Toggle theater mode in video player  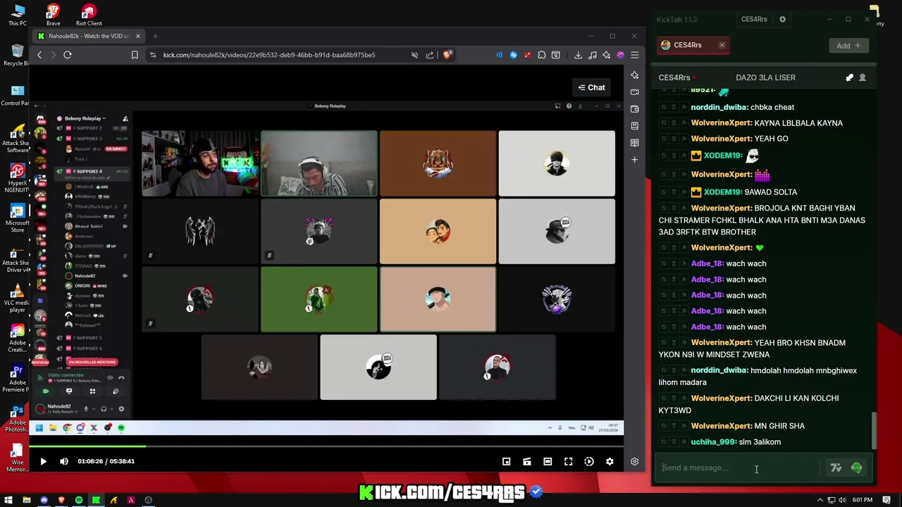tap(548, 461)
